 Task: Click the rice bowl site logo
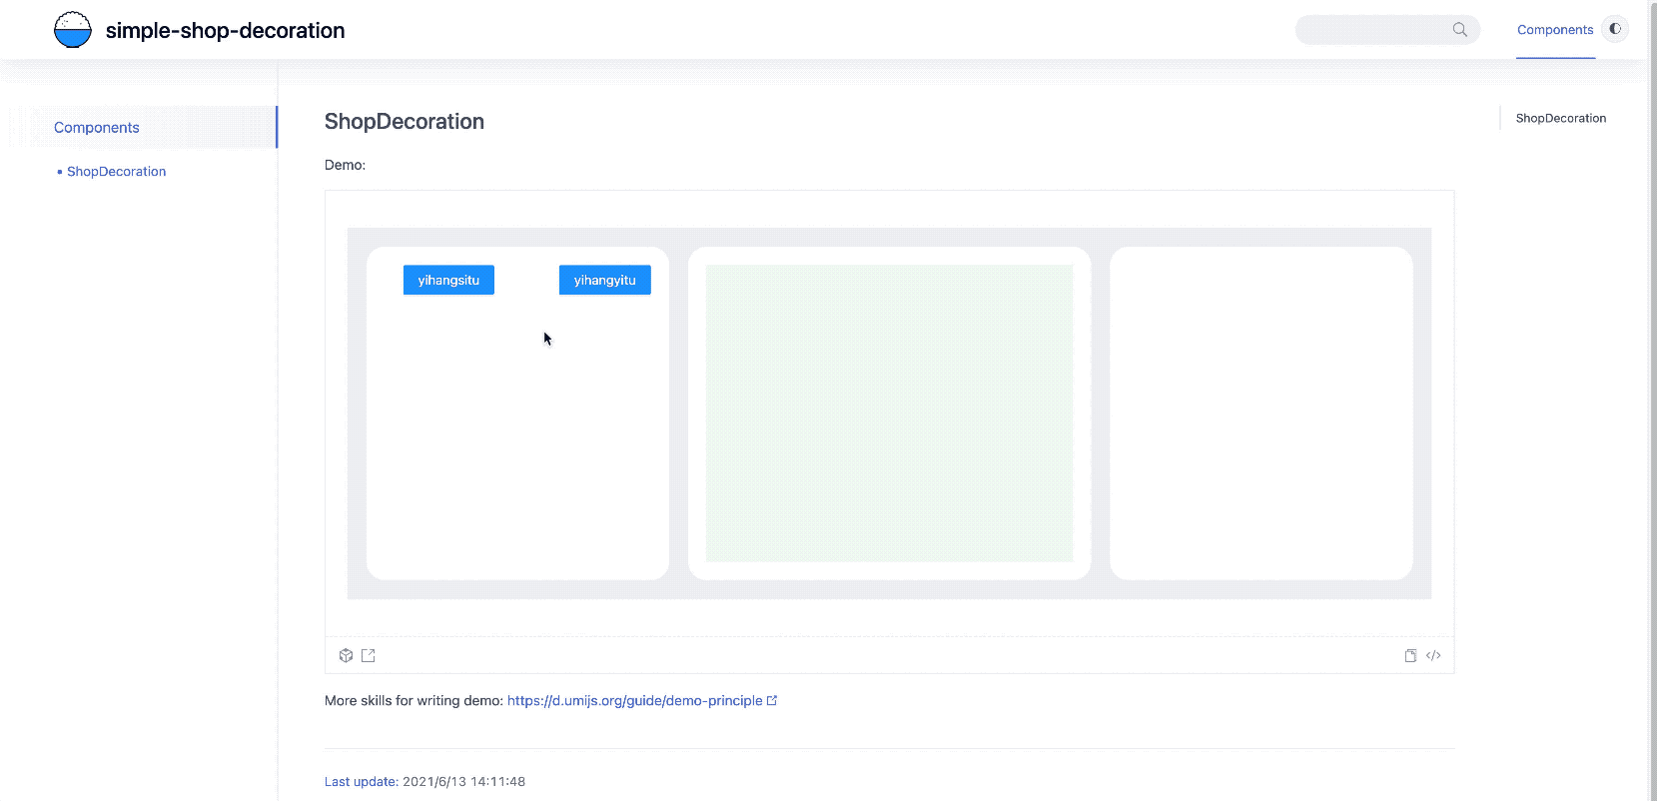coord(73,30)
